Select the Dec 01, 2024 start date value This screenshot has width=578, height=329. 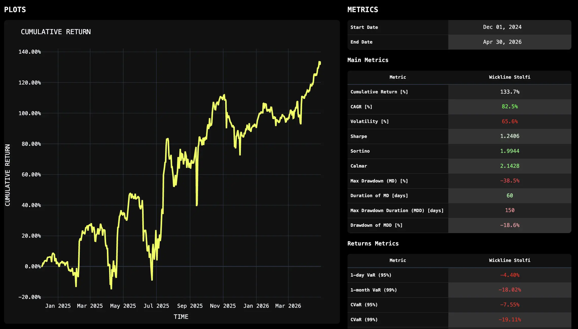(502, 27)
